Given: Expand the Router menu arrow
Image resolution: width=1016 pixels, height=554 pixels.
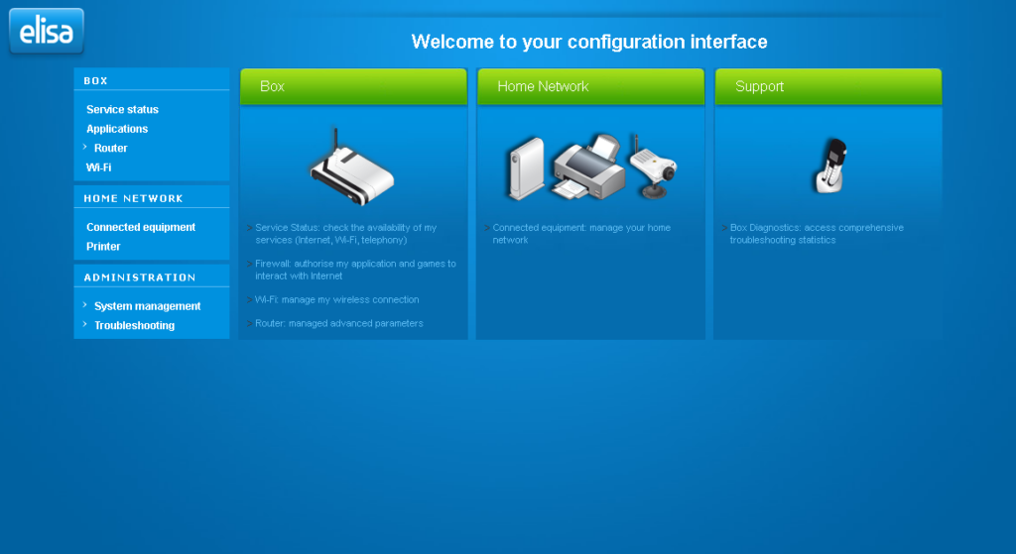Looking at the screenshot, I should [x=86, y=148].
